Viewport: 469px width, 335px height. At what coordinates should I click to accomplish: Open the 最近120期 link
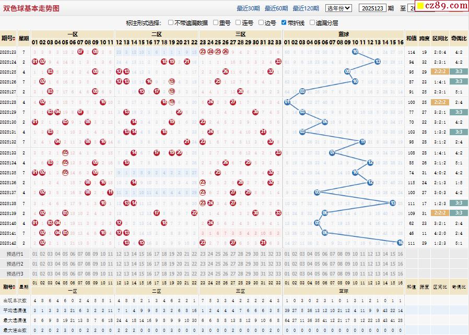tap(306, 8)
